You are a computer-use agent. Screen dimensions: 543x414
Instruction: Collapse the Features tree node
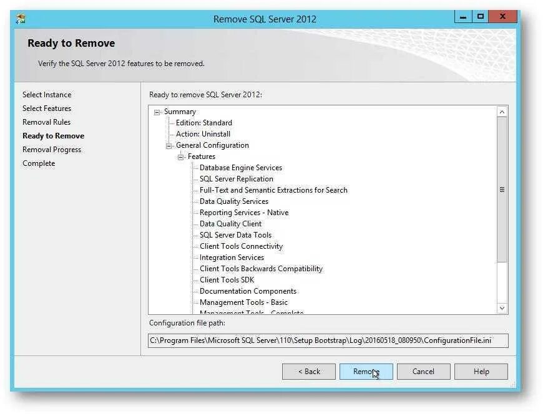click(180, 157)
